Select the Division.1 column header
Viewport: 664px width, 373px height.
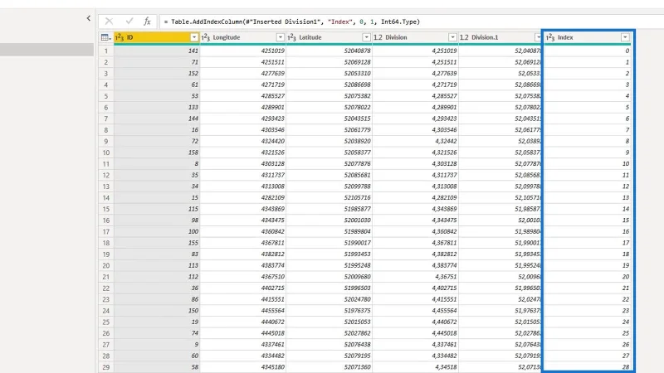[x=500, y=37]
